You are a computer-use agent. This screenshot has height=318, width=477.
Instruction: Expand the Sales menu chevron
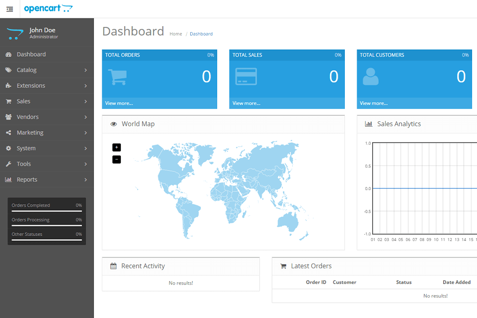click(85, 101)
